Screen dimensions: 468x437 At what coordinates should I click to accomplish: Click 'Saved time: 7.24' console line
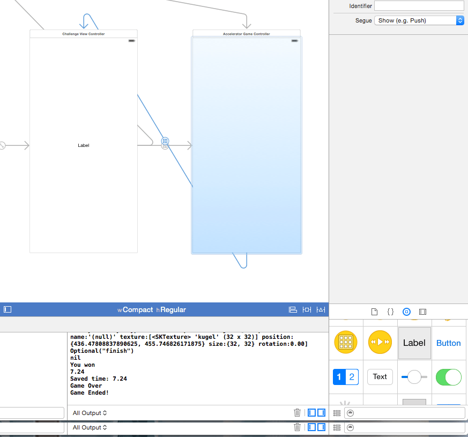click(99, 379)
